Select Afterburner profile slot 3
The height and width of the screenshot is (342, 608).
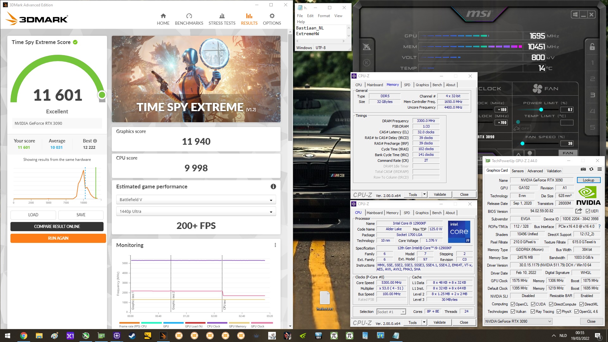[592, 95]
